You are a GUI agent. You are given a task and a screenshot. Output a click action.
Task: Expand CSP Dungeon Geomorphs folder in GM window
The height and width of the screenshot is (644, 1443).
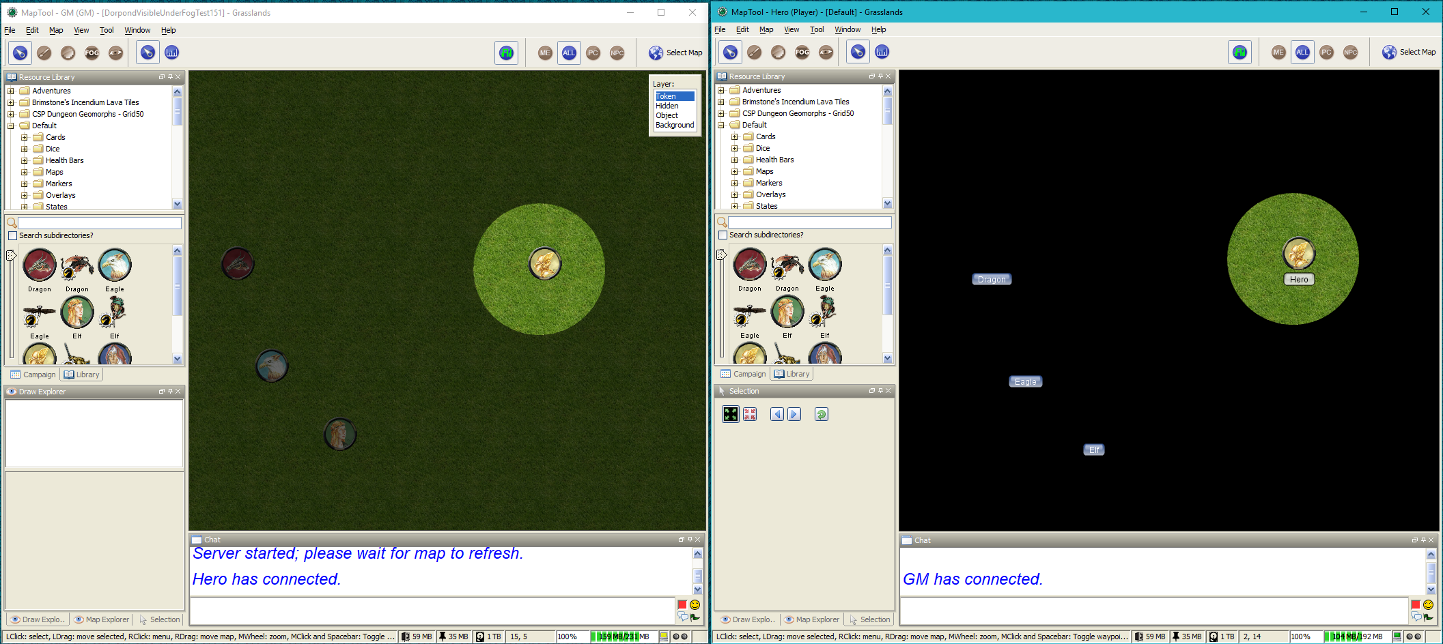11,114
